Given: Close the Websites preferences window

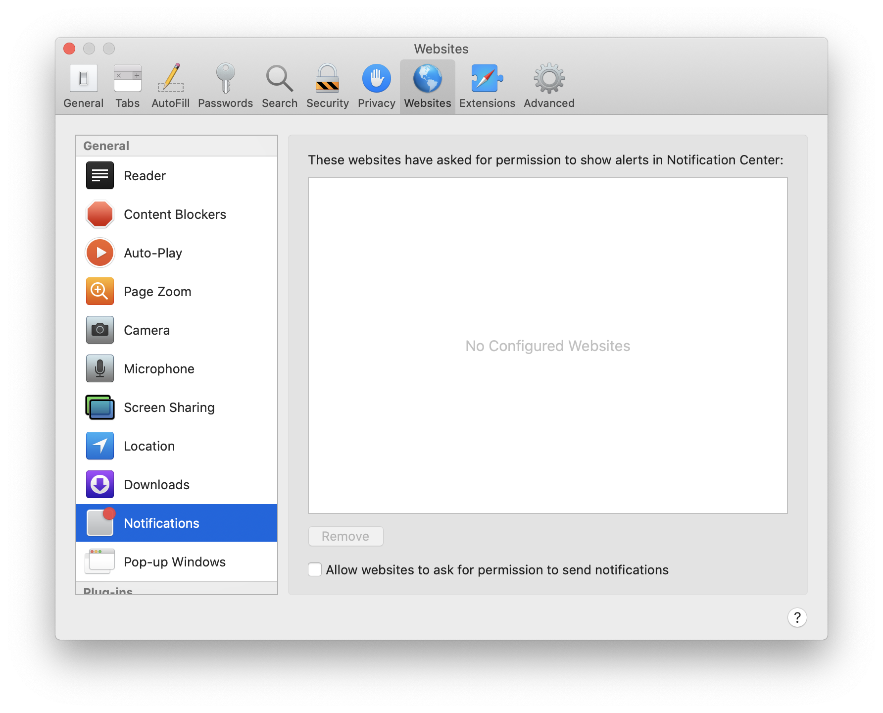Looking at the screenshot, I should pos(69,49).
